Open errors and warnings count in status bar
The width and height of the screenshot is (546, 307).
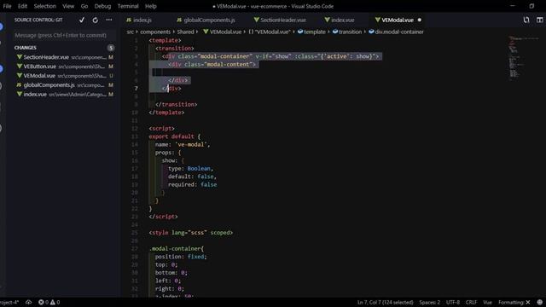pyautogui.click(x=49, y=302)
